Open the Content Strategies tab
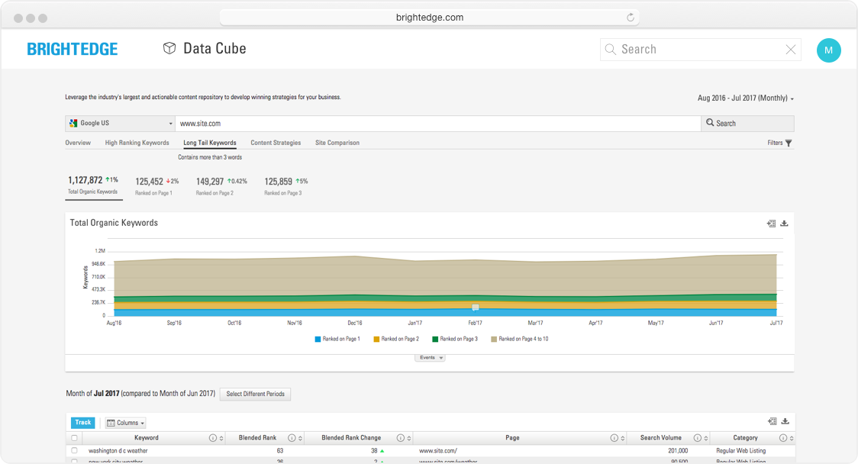 276,143
